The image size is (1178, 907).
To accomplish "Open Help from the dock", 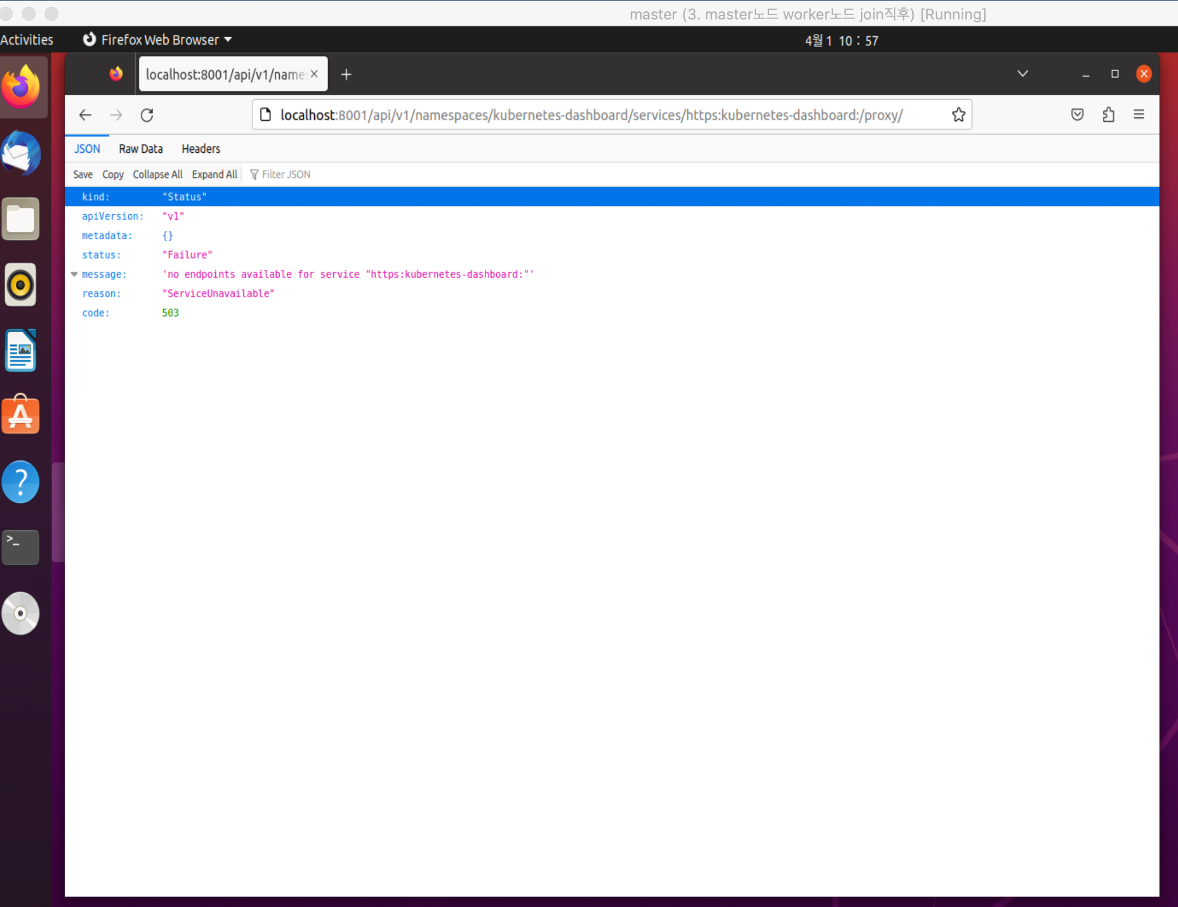I will click(21, 482).
